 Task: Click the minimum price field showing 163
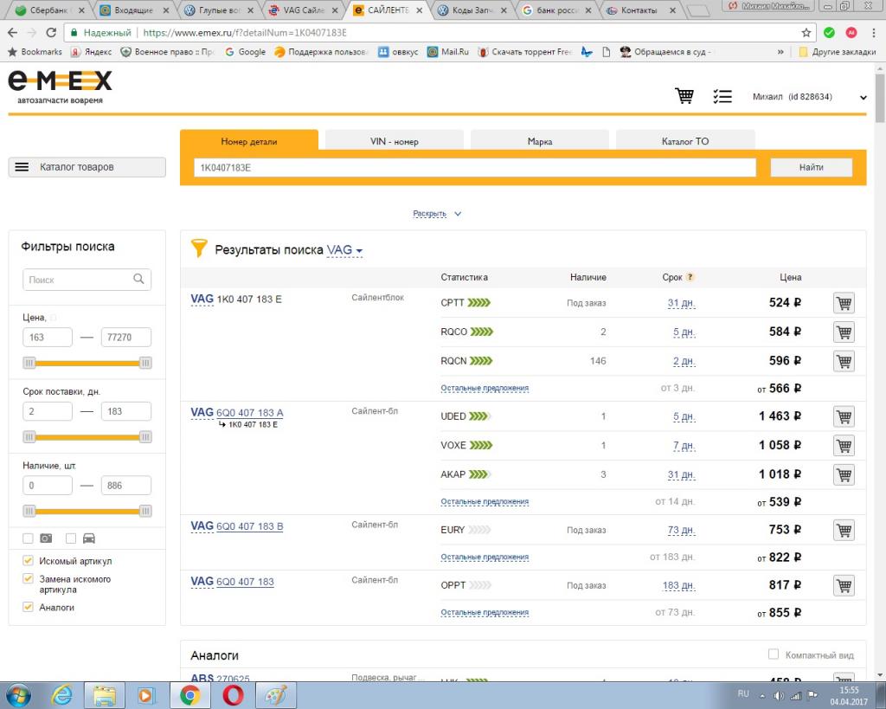point(48,337)
